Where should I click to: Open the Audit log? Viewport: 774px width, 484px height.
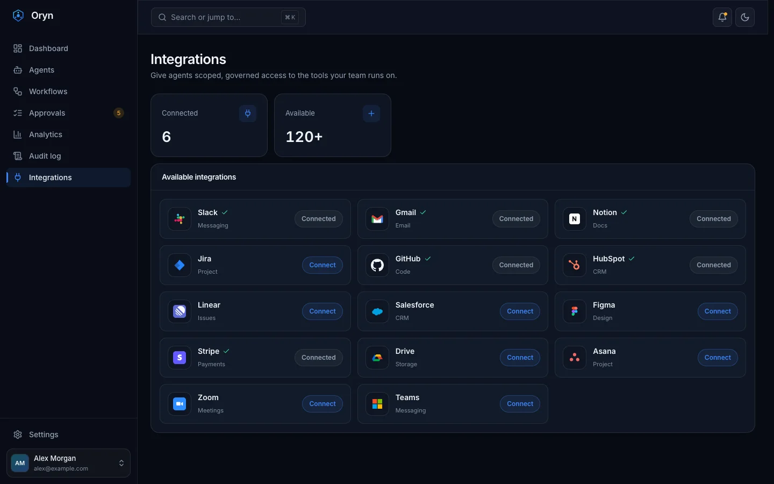[69, 156]
